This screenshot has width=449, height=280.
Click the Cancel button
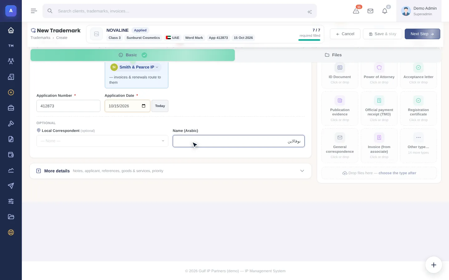point(345,34)
